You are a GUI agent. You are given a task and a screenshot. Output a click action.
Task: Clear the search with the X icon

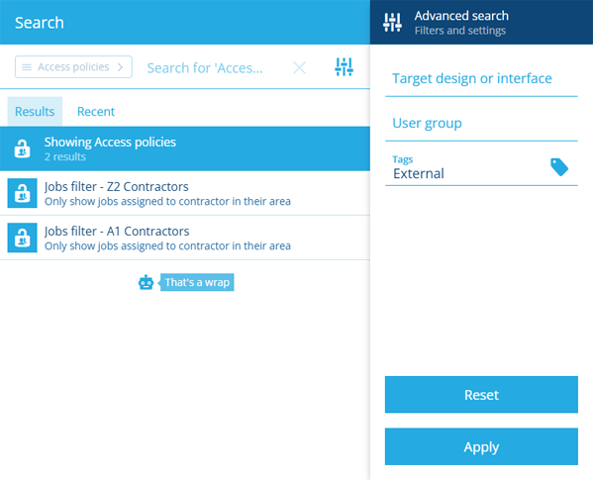tap(299, 68)
